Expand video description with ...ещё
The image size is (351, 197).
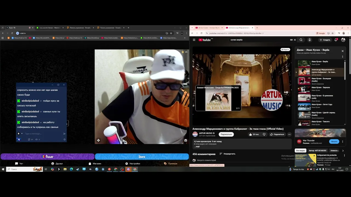(x=197, y=147)
